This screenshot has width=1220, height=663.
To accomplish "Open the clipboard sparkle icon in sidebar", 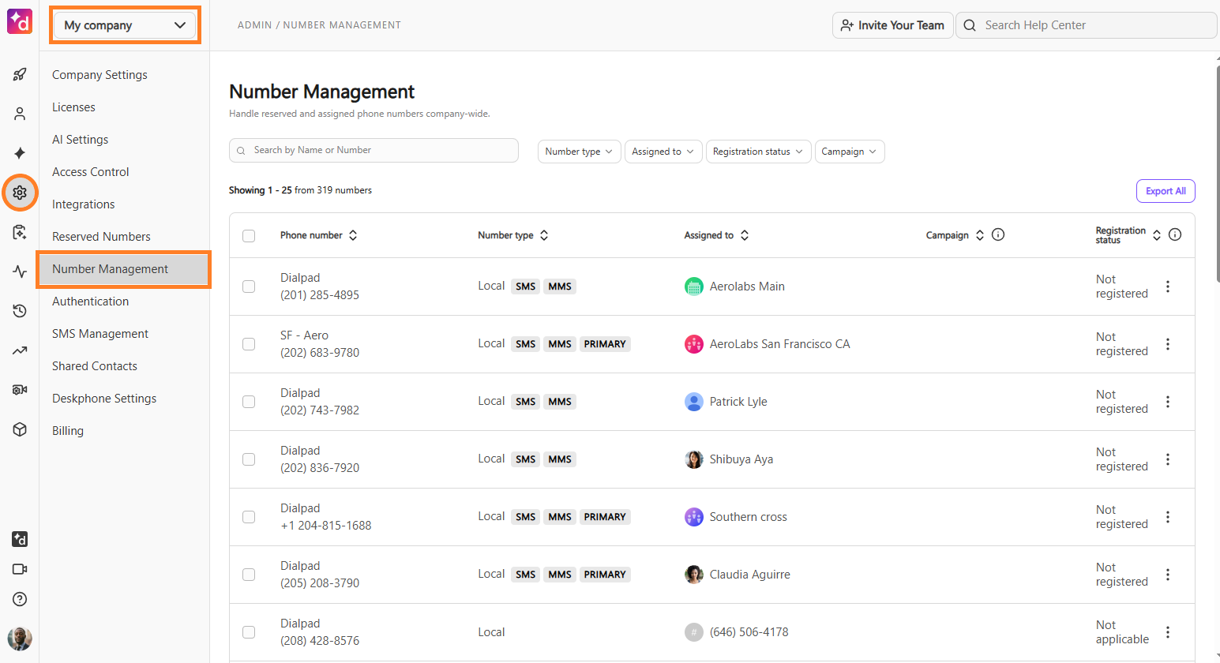I will pyautogui.click(x=20, y=232).
